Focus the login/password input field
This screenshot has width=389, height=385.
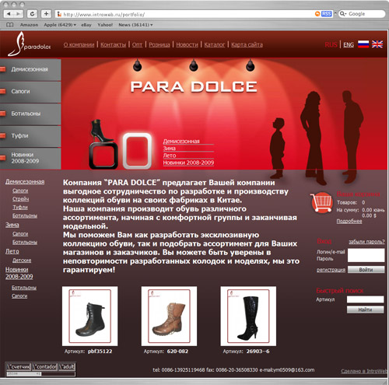click(366, 255)
